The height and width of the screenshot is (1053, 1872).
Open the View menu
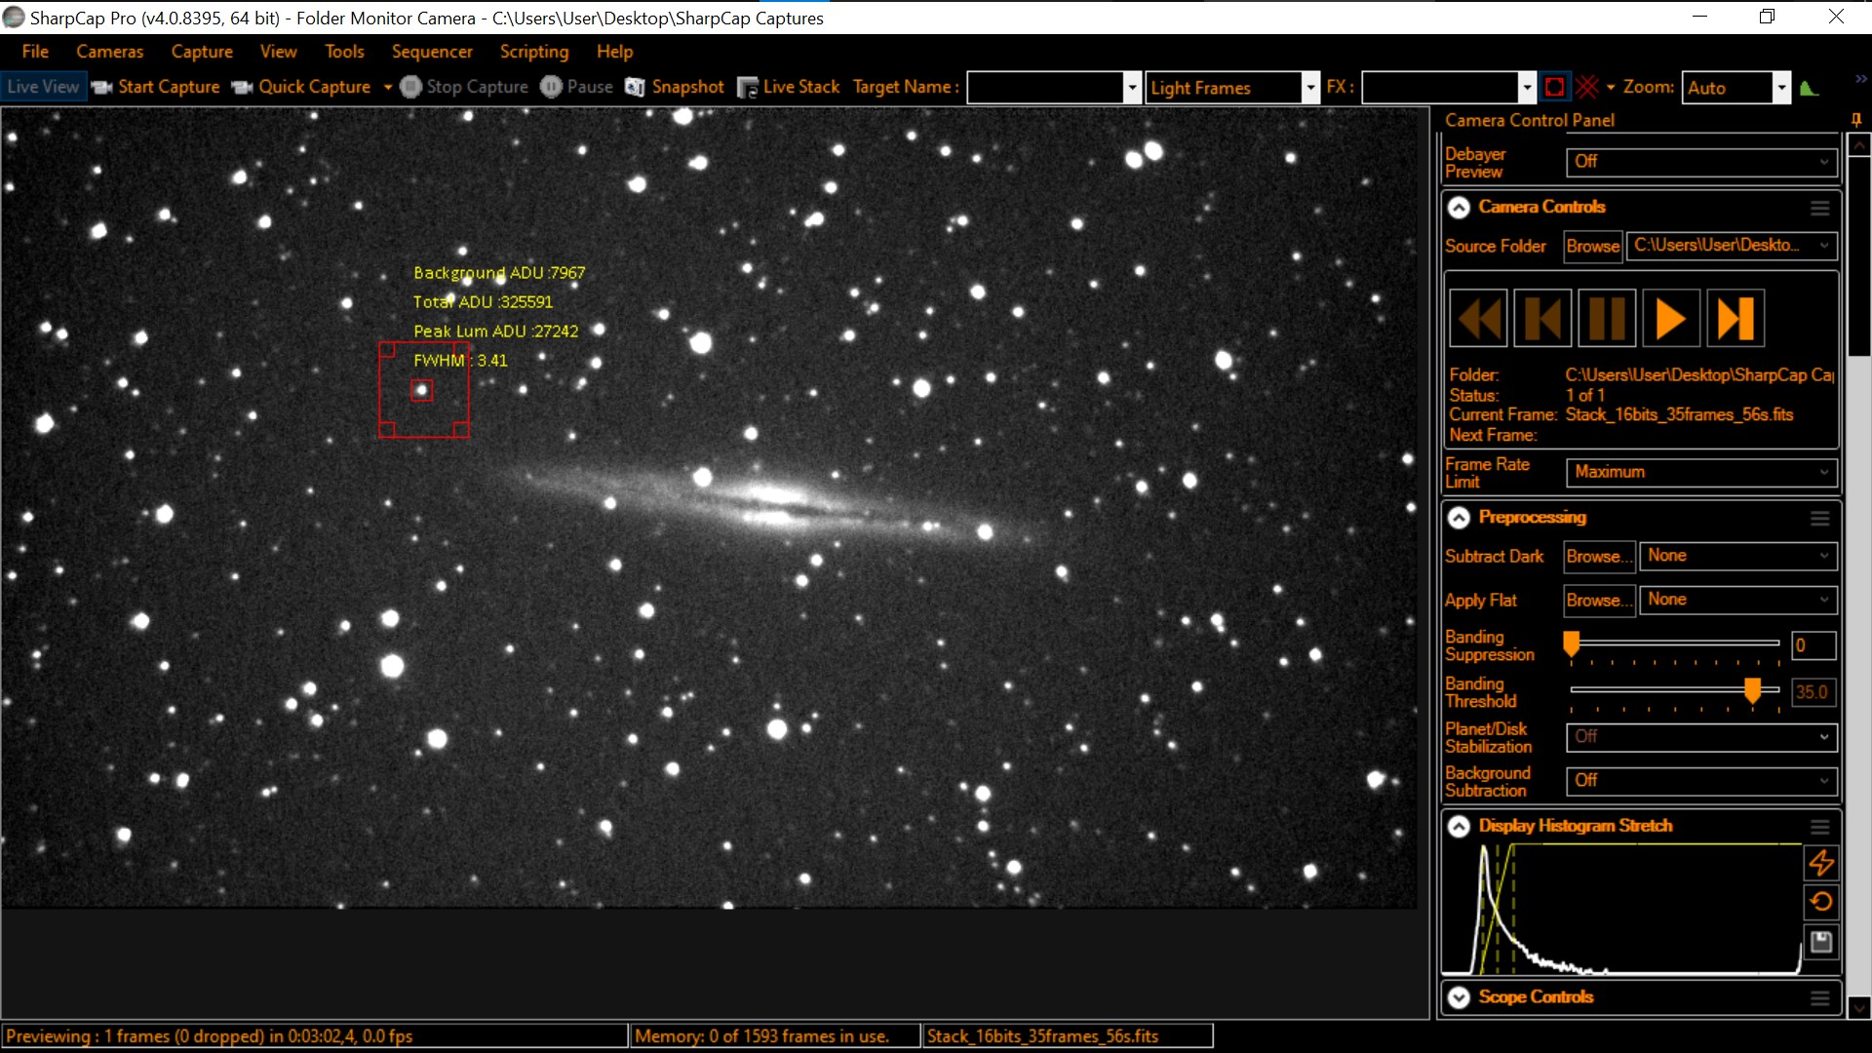[278, 52]
